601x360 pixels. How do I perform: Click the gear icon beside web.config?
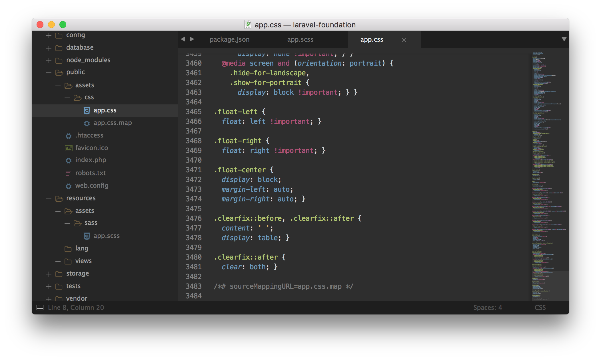69,186
